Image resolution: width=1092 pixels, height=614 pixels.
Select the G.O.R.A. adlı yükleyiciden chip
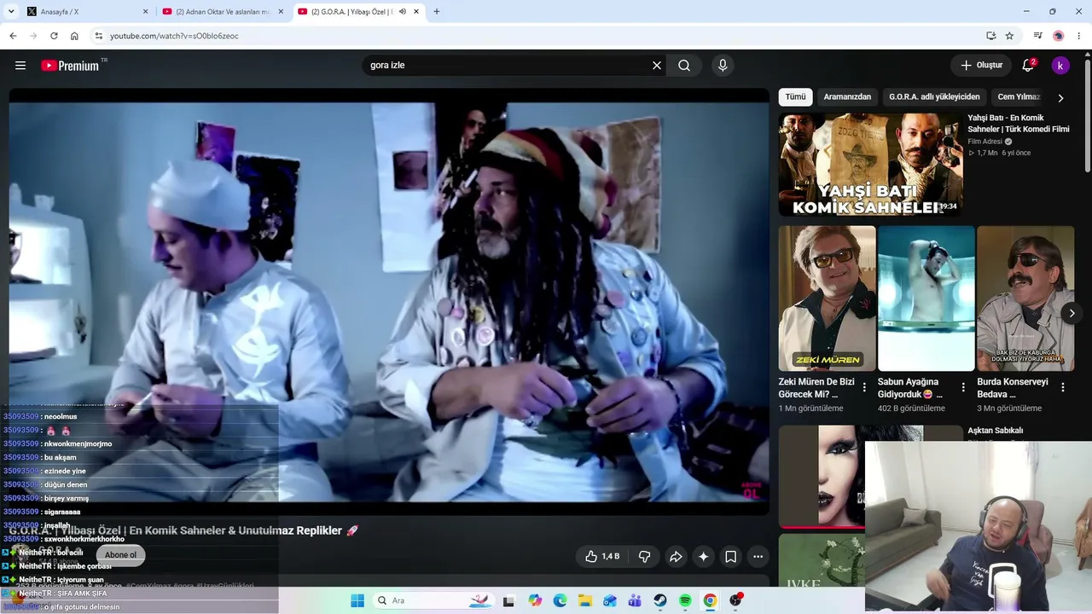pos(934,97)
